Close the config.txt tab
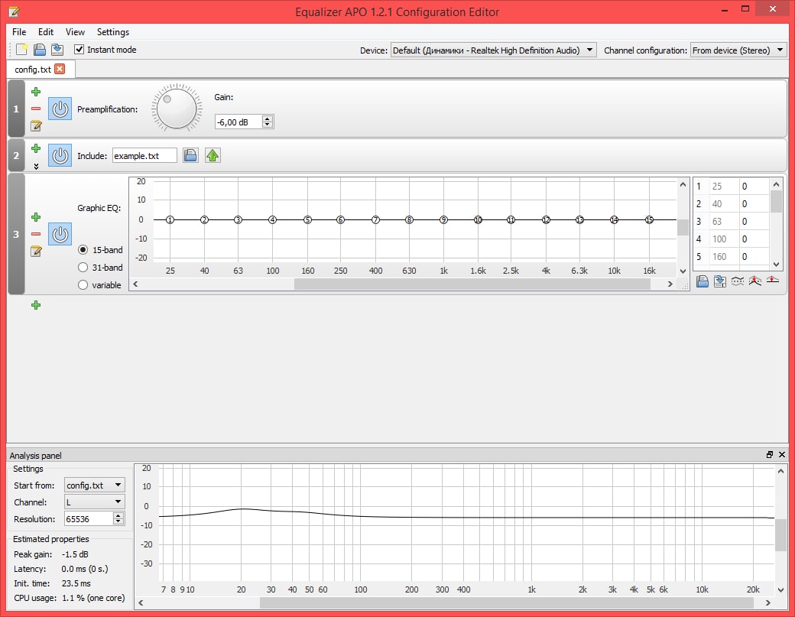The height and width of the screenshot is (617, 795). (x=60, y=69)
